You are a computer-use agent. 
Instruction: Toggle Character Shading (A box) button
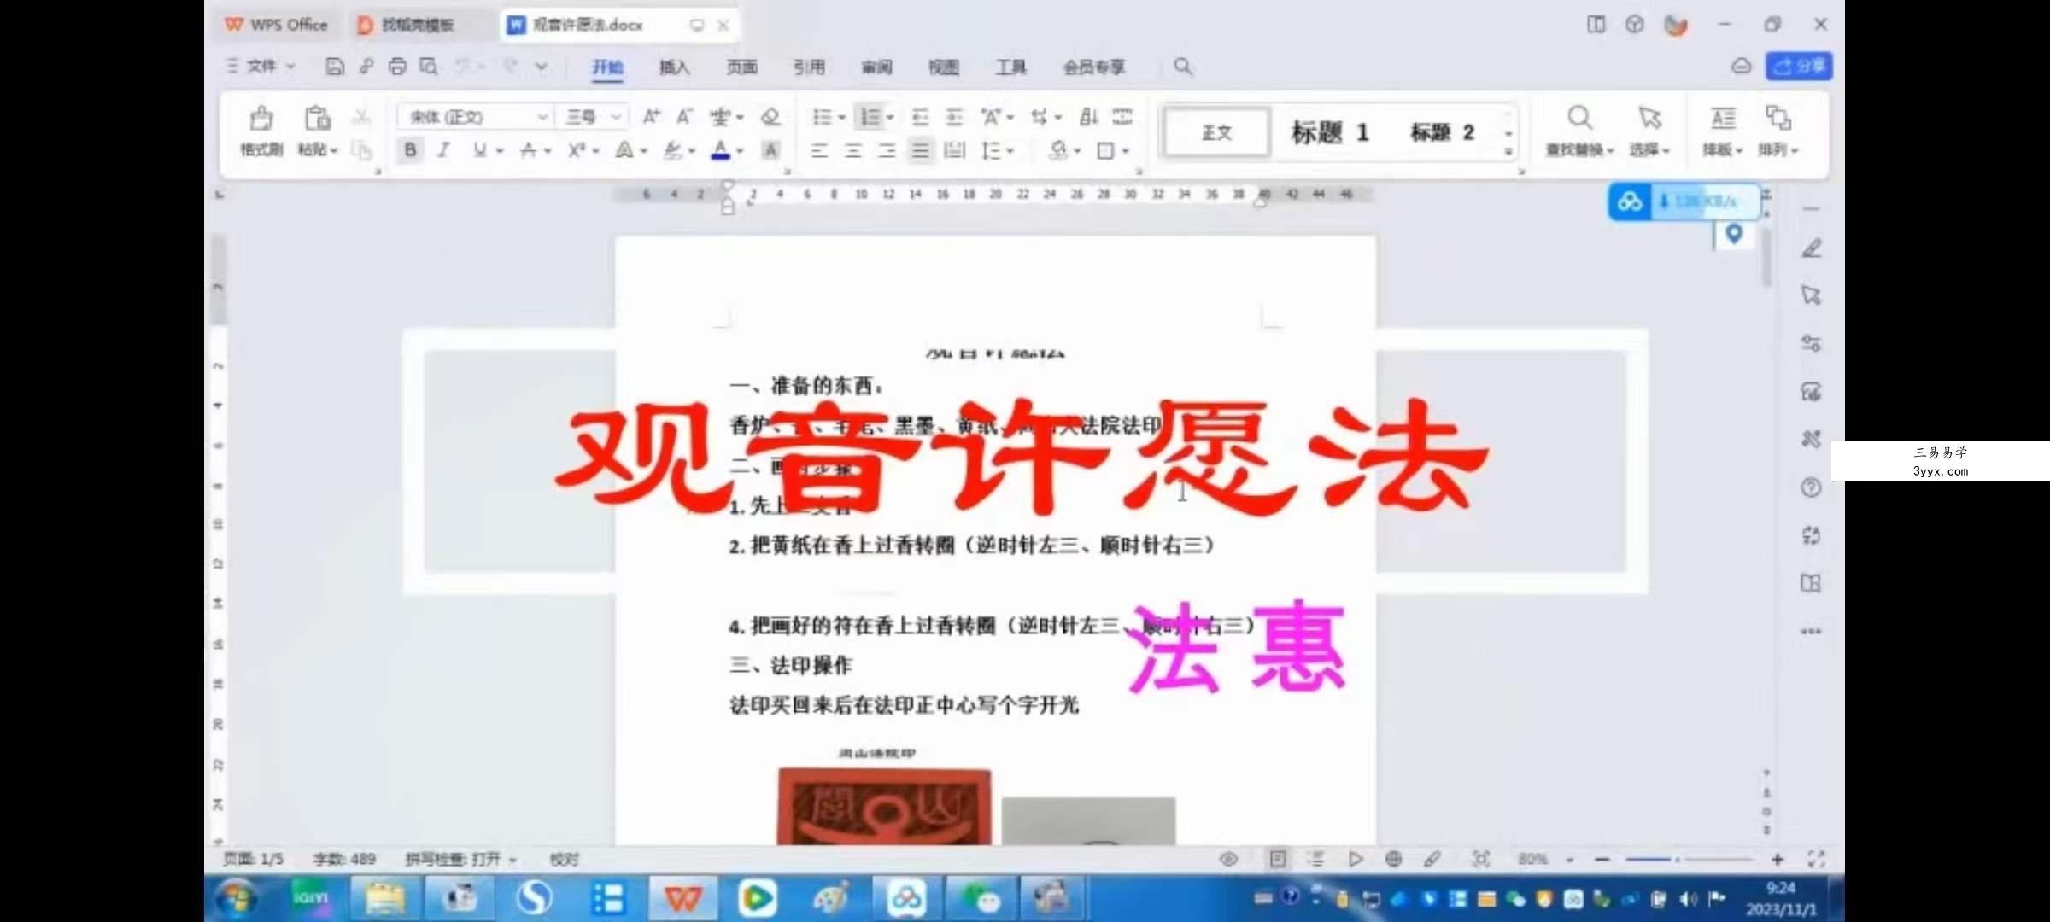click(x=770, y=151)
